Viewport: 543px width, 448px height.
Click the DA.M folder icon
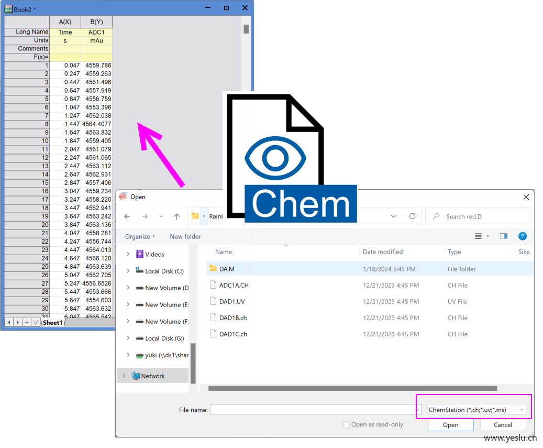[x=213, y=268]
